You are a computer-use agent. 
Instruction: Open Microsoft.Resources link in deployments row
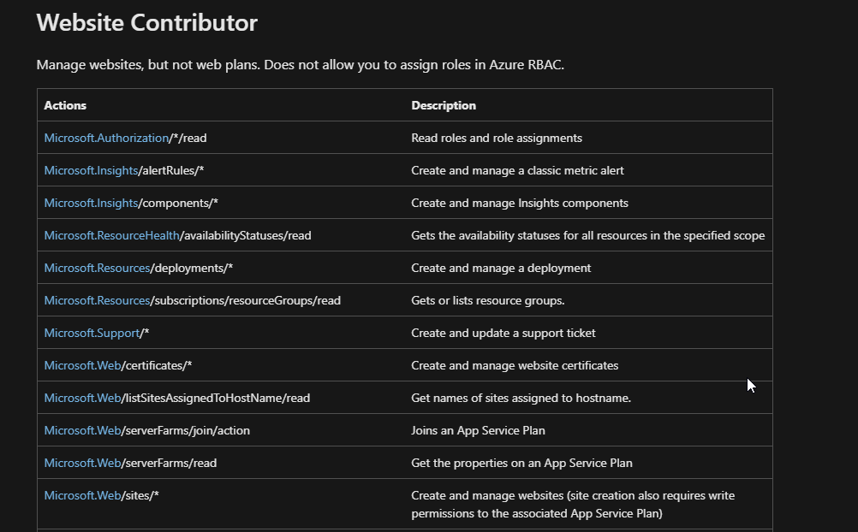coord(97,268)
